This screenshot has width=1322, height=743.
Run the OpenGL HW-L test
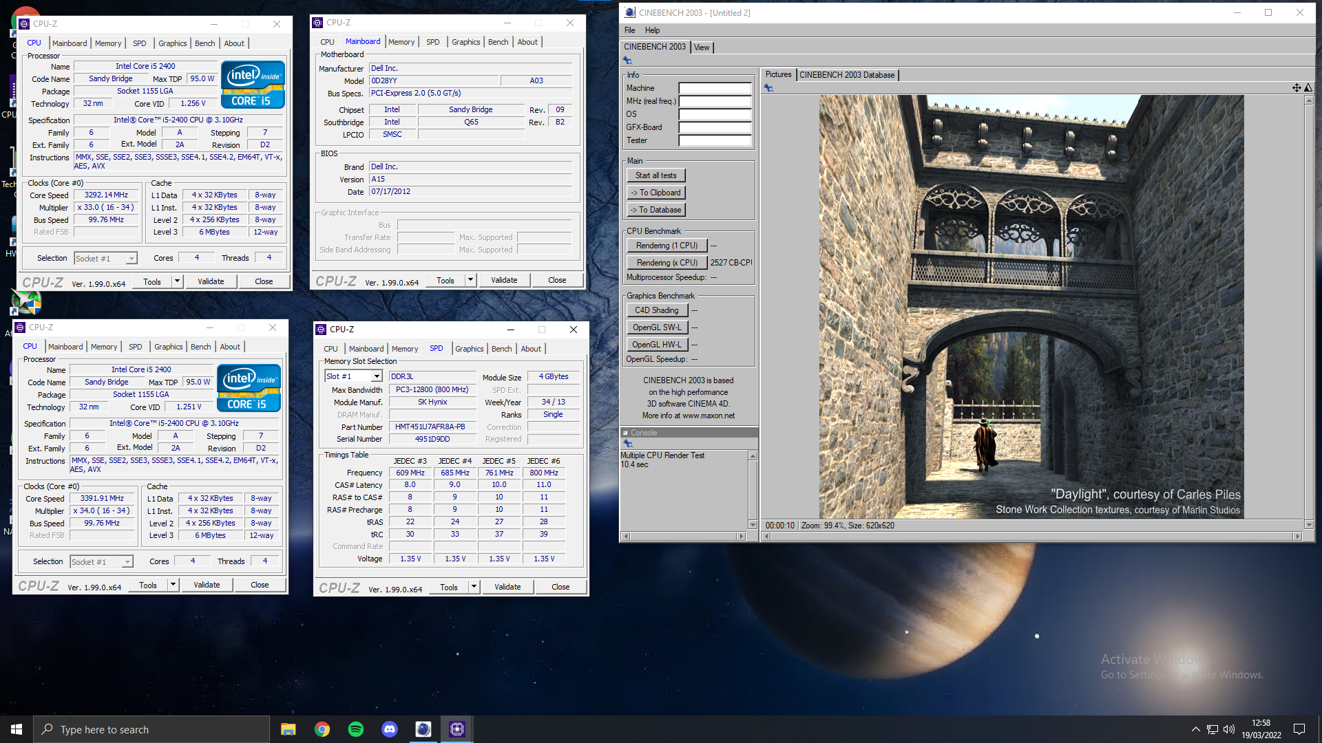pos(657,345)
